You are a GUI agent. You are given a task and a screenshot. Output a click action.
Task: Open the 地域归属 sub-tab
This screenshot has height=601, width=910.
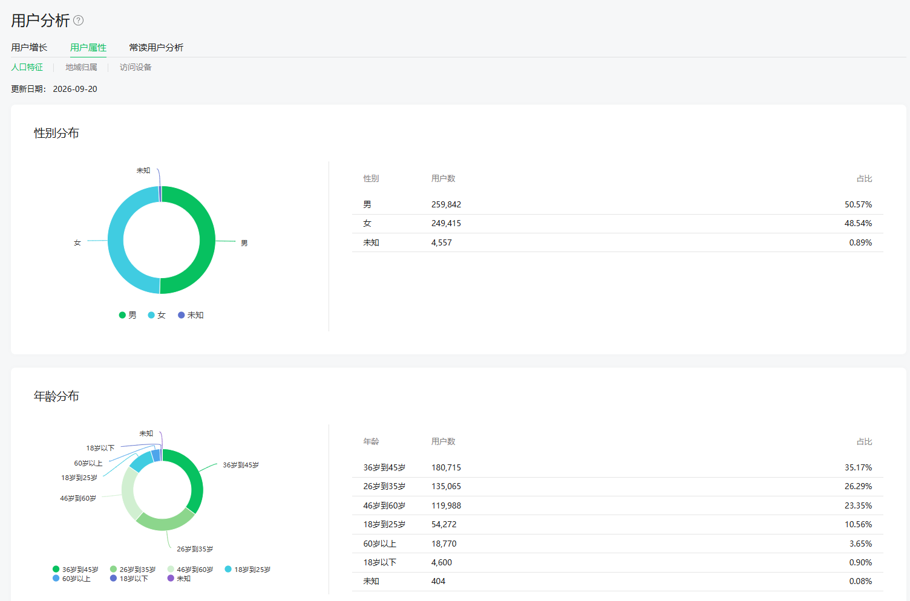point(81,67)
